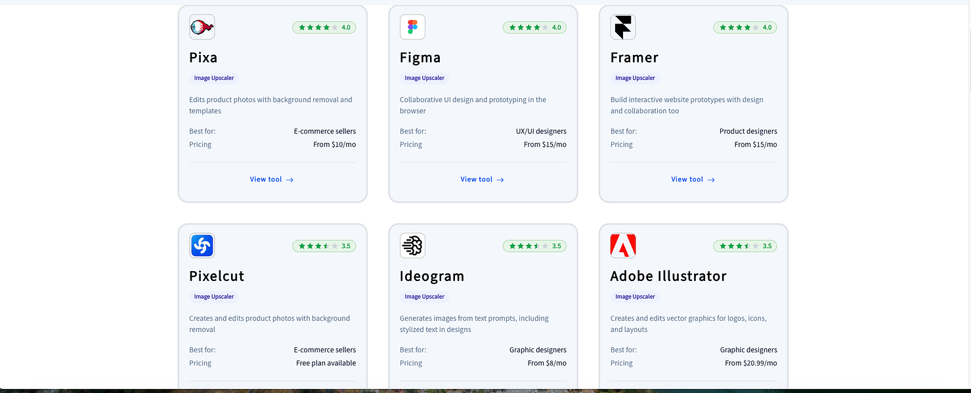Click the Adobe Illustrator card title
The image size is (971, 393).
pos(668,276)
